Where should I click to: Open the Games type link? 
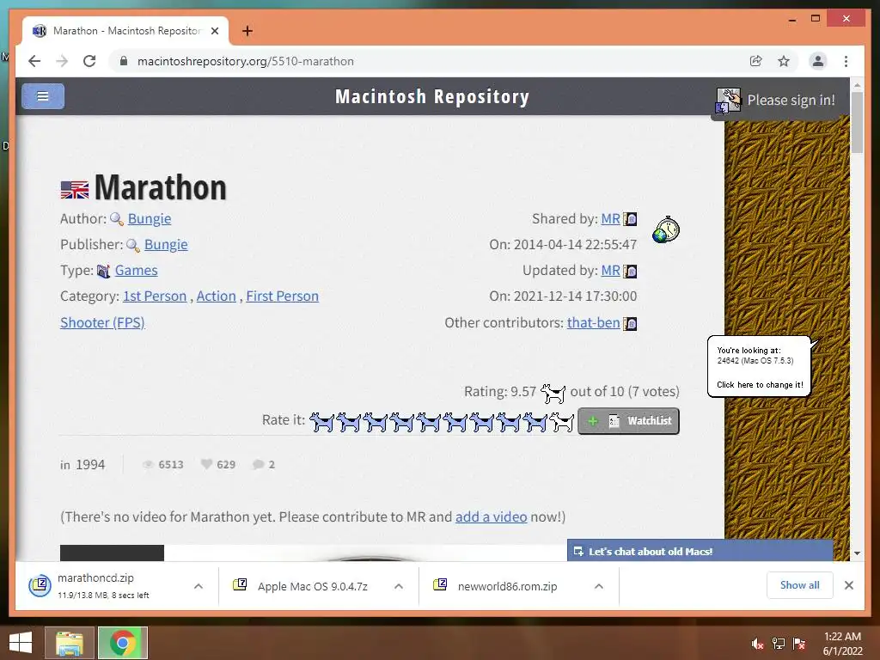coord(137,271)
